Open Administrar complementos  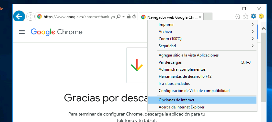point(202,69)
